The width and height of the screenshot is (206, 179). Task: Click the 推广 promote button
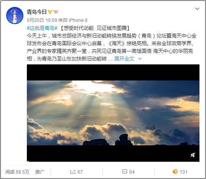pyautogui.click(x=40, y=172)
